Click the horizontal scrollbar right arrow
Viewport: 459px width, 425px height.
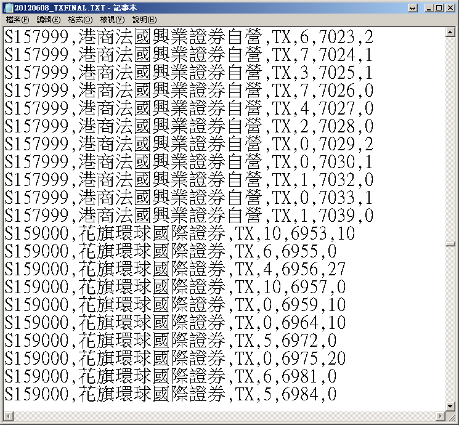point(441,416)
